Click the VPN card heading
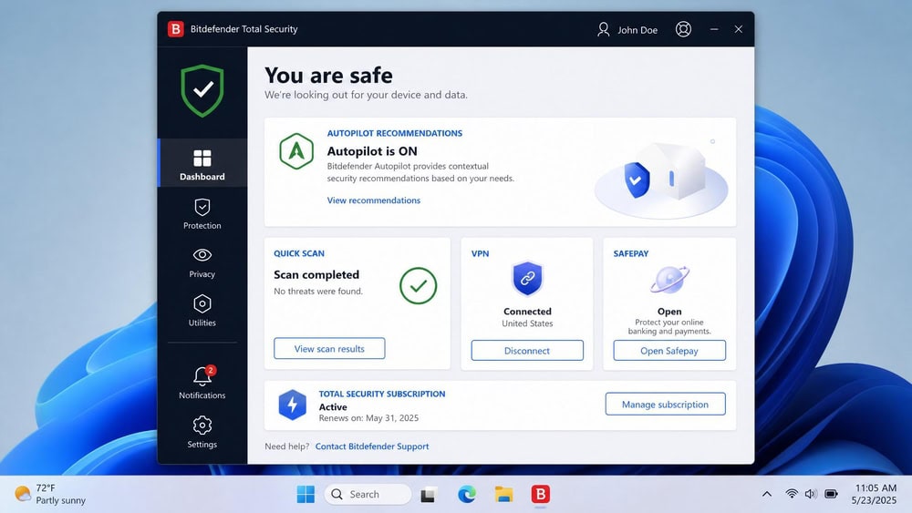This screenshot has width=912, height=513. tap(480, 254)
